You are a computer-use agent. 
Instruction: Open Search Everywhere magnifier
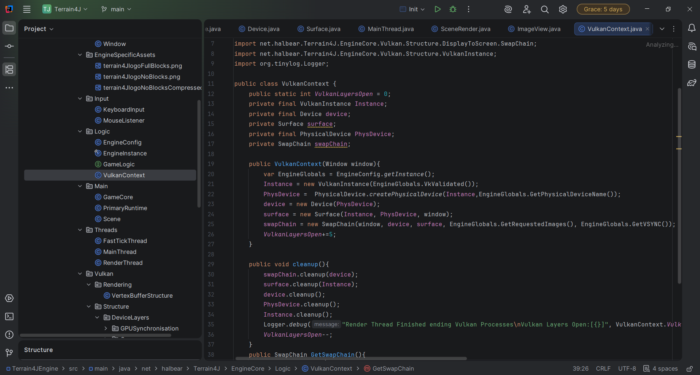point(545,9)
